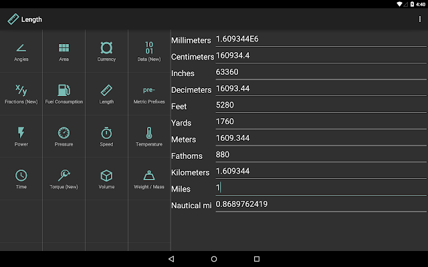
Task: Open the Volume converter category
Action: click(x=106, y=179)
